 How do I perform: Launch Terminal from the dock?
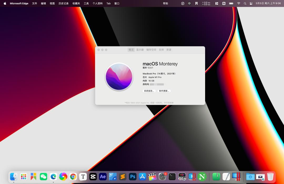172,177
